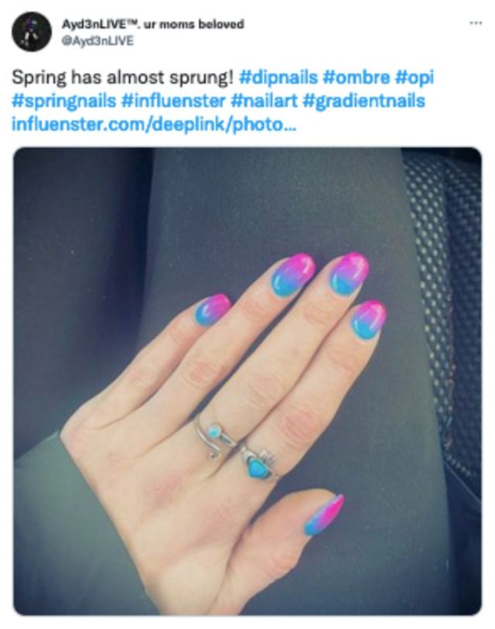Viewport: 495px width, 629px height.
Task: Open the #nailart hashtag
Action: click(264, 101)
